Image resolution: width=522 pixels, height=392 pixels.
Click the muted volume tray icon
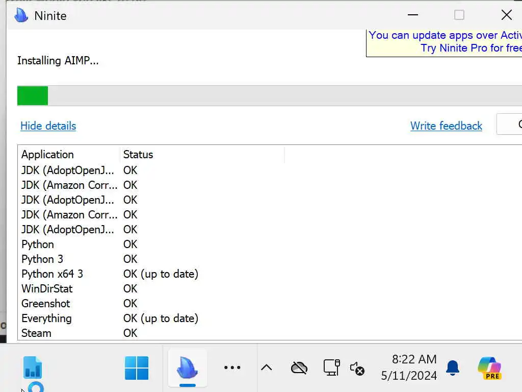coord(357,369)
